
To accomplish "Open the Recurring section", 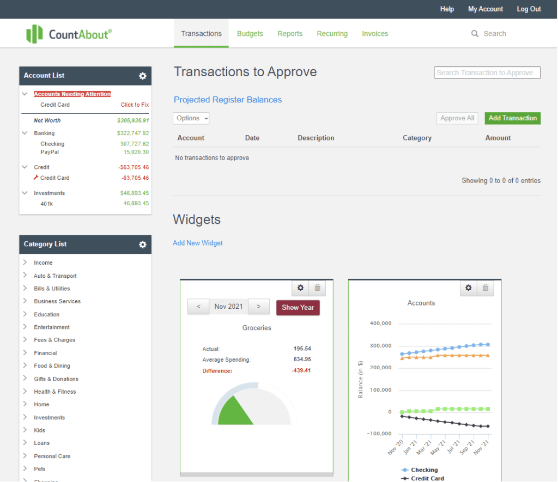I will [332, 33].
